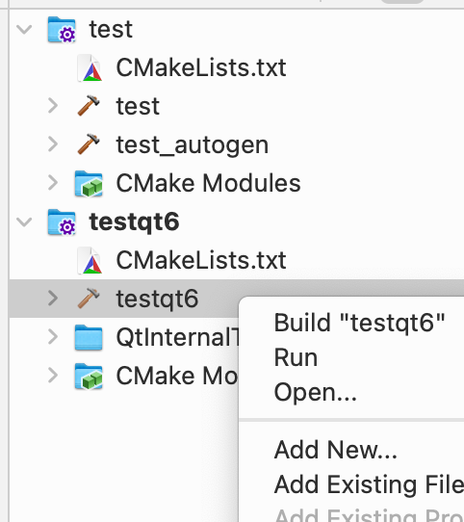464x522 pixels.
Task: Click the green blocks CMake Modules folder icon under test
Action: [89, 183]
